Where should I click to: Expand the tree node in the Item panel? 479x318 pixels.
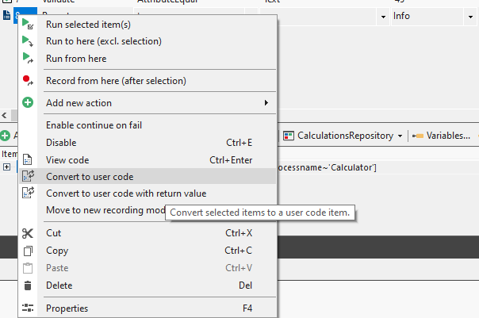pyautogui.click(x=6, y=167)
